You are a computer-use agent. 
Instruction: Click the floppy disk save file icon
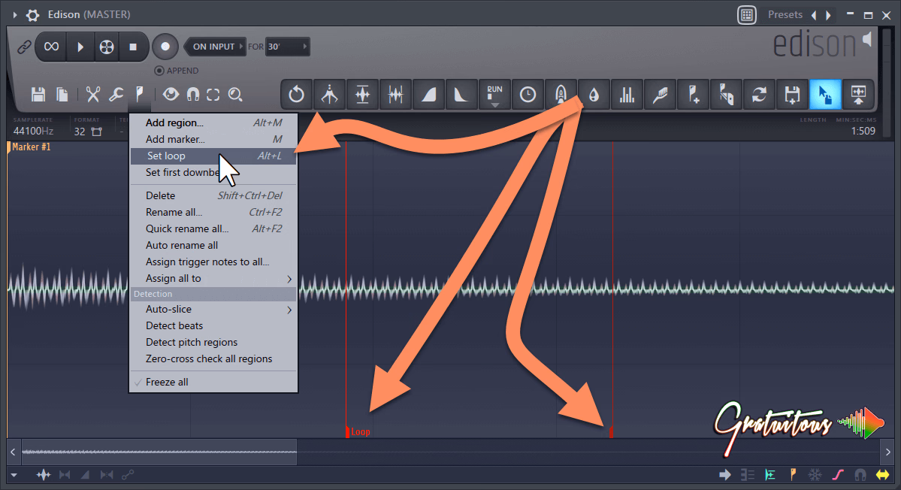click(x=38, y=94)
